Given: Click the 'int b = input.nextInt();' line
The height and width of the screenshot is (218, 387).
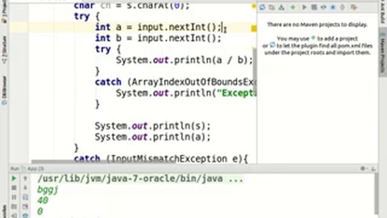Looking at the screenshot, I should coord(158,38).
